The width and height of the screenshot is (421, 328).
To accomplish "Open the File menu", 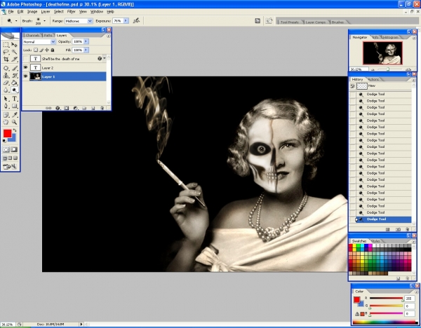I will (11, 11).
